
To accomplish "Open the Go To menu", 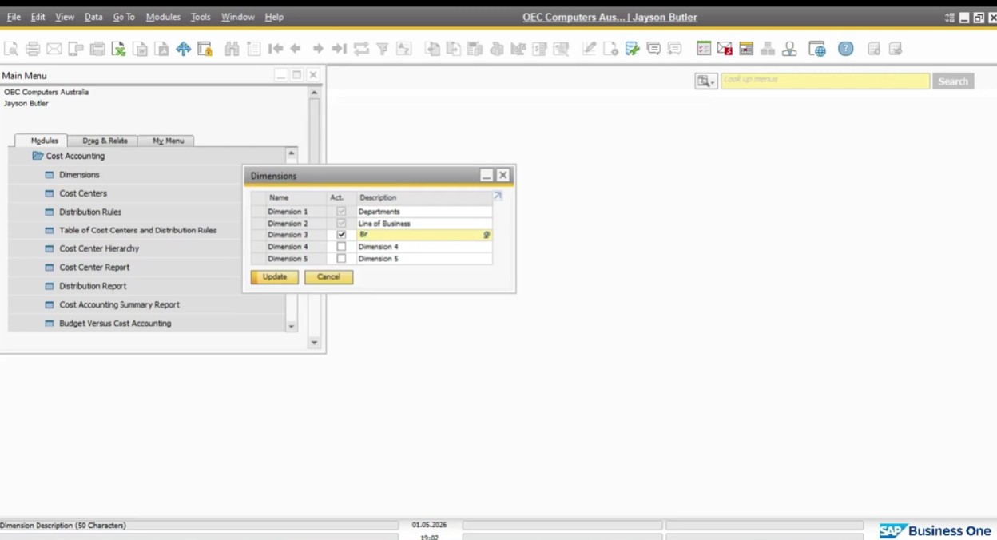I will [124, 17].
